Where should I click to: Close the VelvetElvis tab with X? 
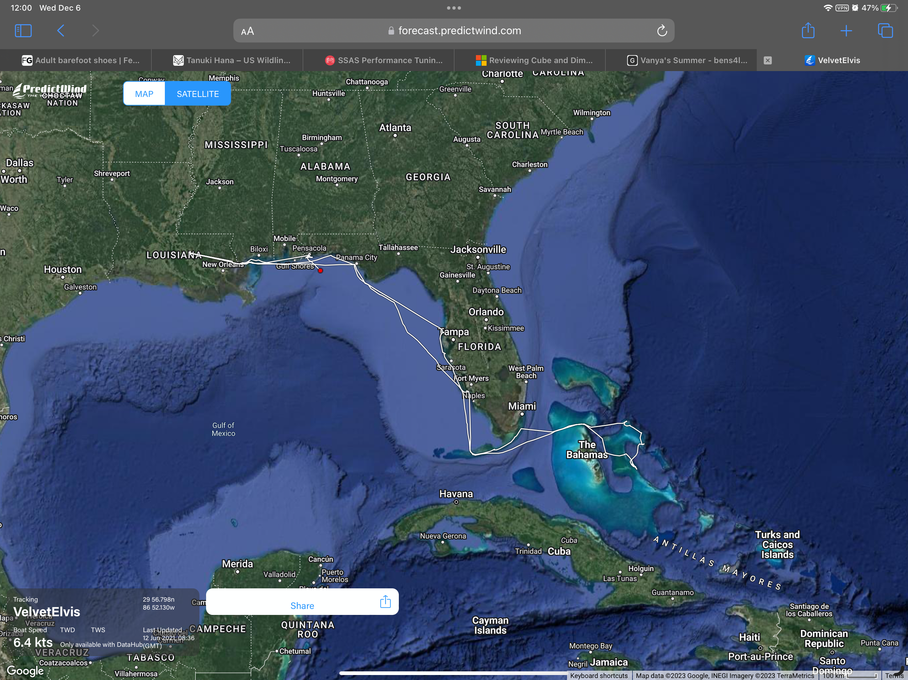coord(768,60)
